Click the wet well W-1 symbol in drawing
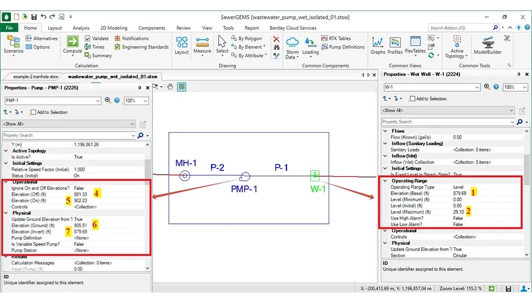 pyautogui.click(x=315, y=176)
